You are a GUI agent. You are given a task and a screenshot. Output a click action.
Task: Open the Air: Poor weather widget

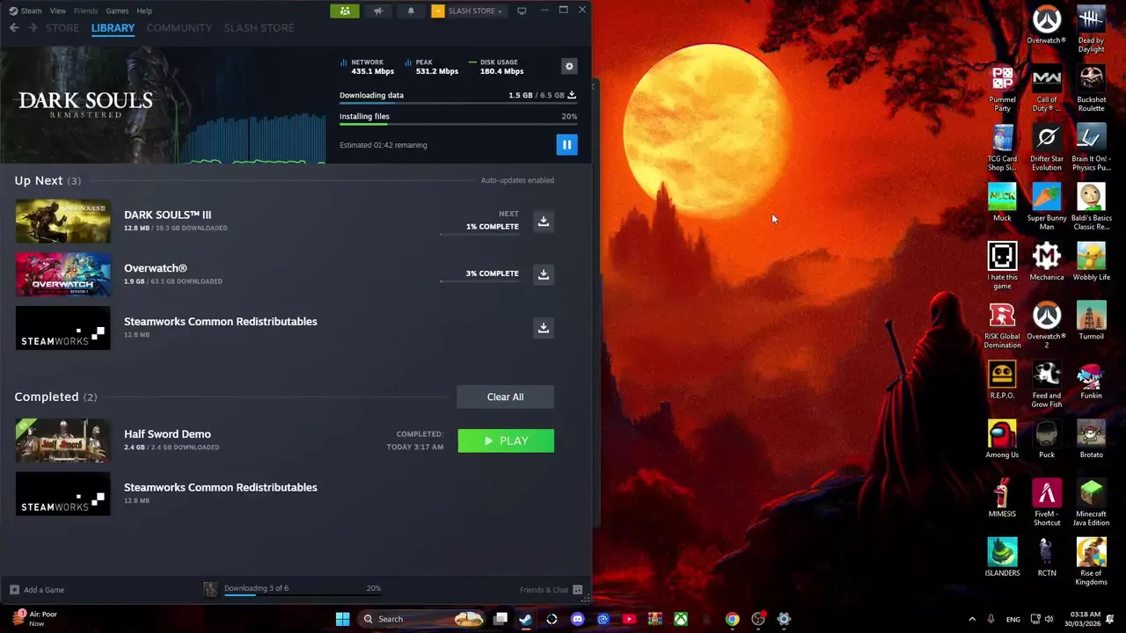tap(35, 619)
